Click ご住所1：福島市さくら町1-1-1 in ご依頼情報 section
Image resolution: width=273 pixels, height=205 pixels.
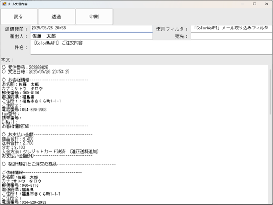[31, 194]
